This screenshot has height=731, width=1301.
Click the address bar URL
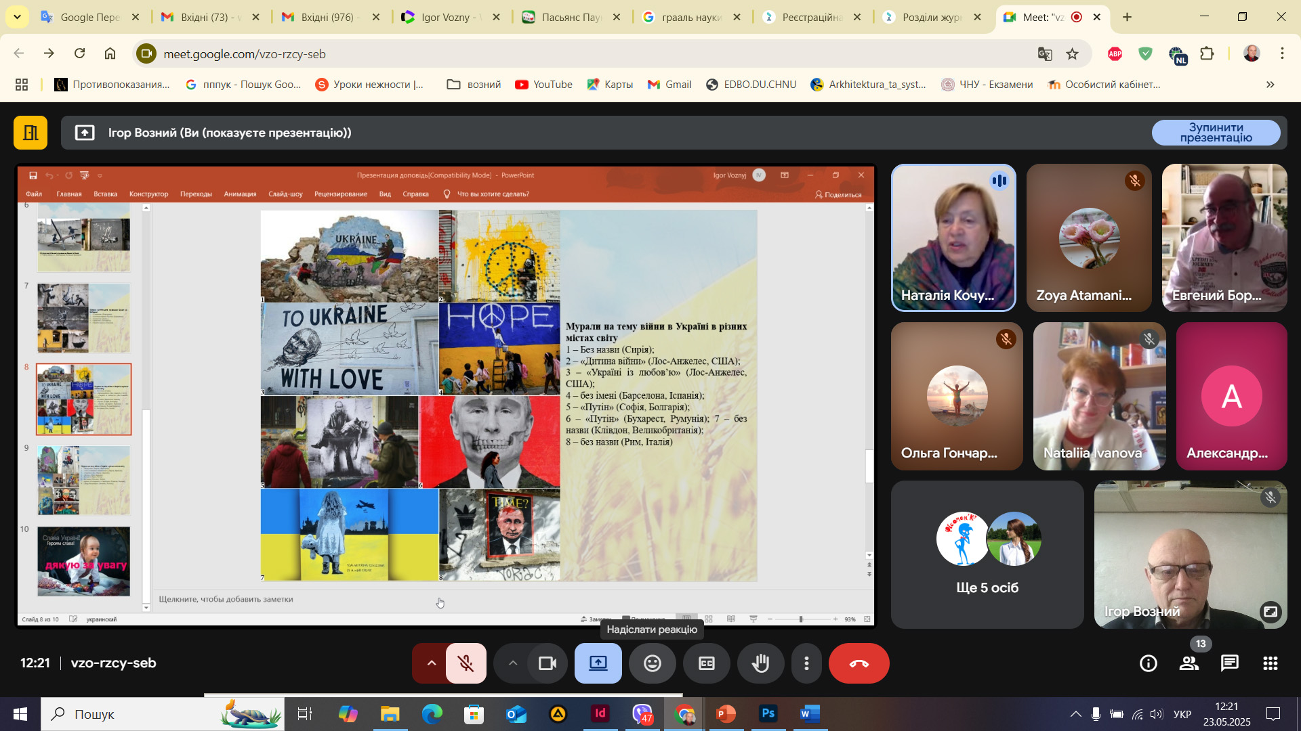tap(245, 54)
